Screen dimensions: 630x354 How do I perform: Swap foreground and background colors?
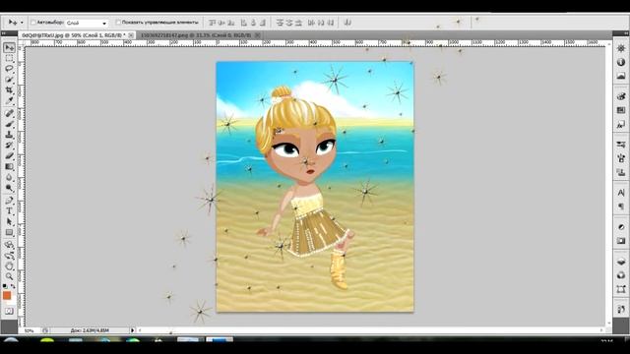(x=13, y=286)
